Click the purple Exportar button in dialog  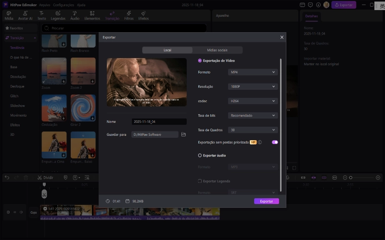pos(266,201)
